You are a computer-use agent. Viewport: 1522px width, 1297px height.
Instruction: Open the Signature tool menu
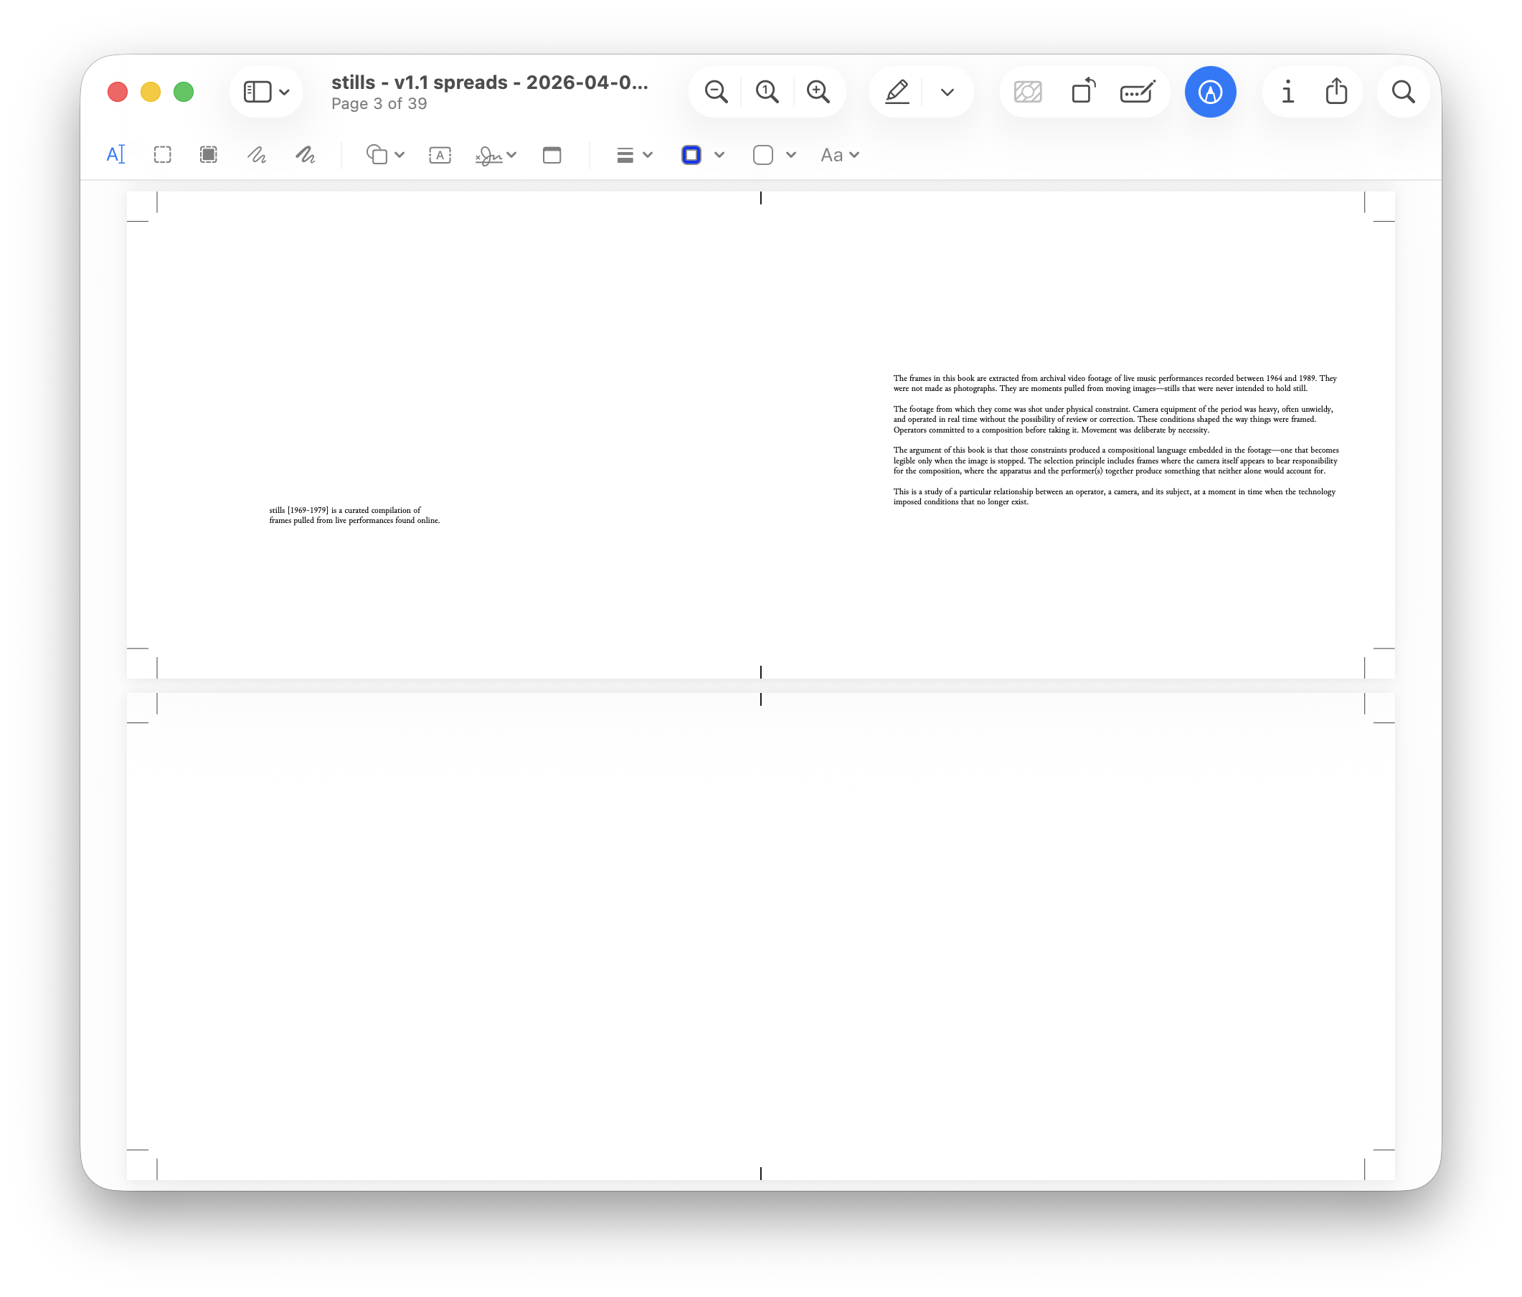click(x=496, y=155)
